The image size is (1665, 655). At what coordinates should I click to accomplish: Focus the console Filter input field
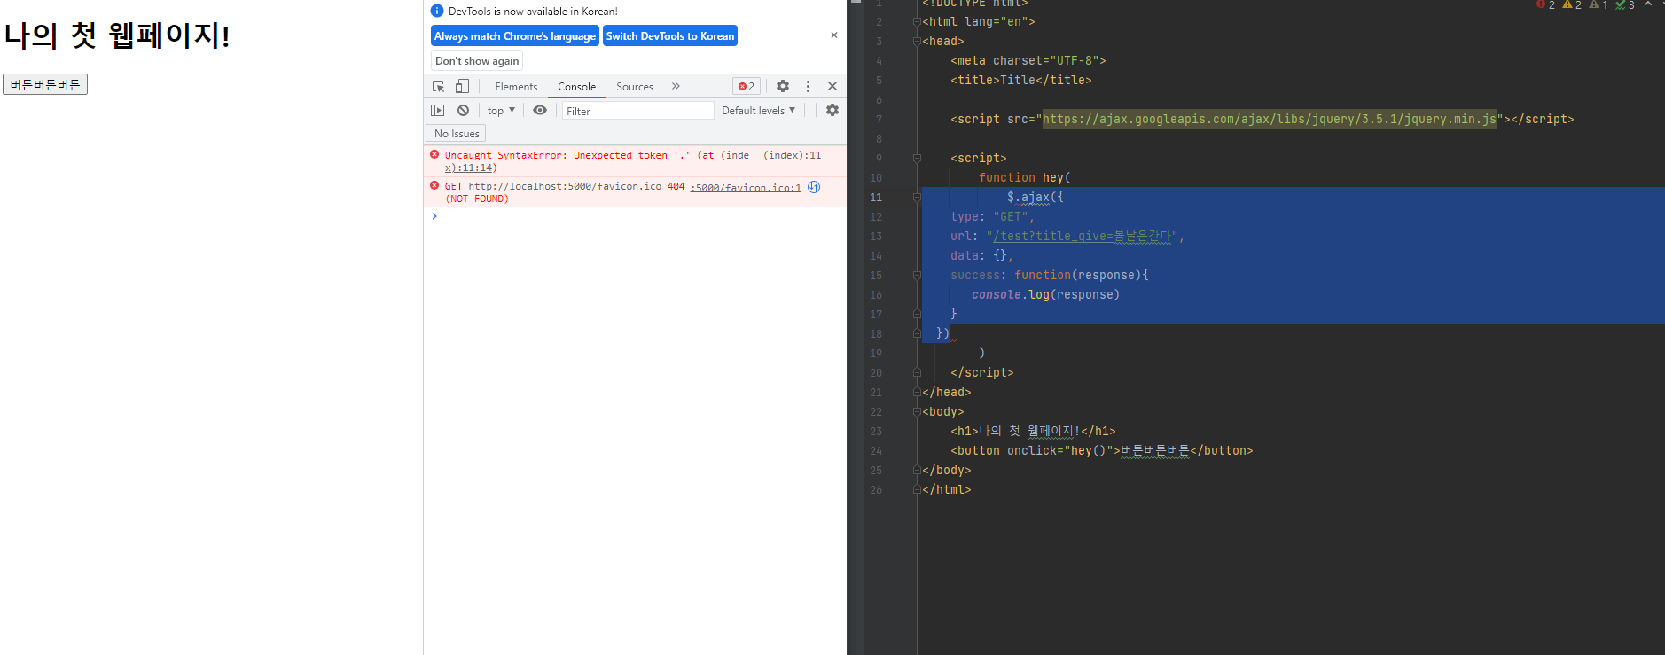click(x=637, y=111)
